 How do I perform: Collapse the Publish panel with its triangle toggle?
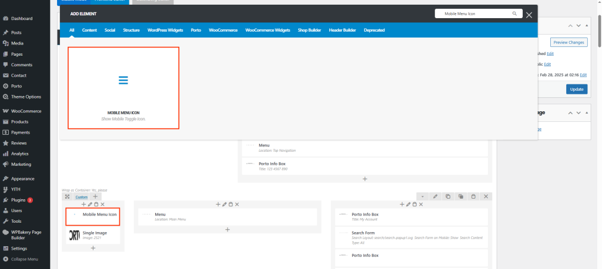click(586, 26)
